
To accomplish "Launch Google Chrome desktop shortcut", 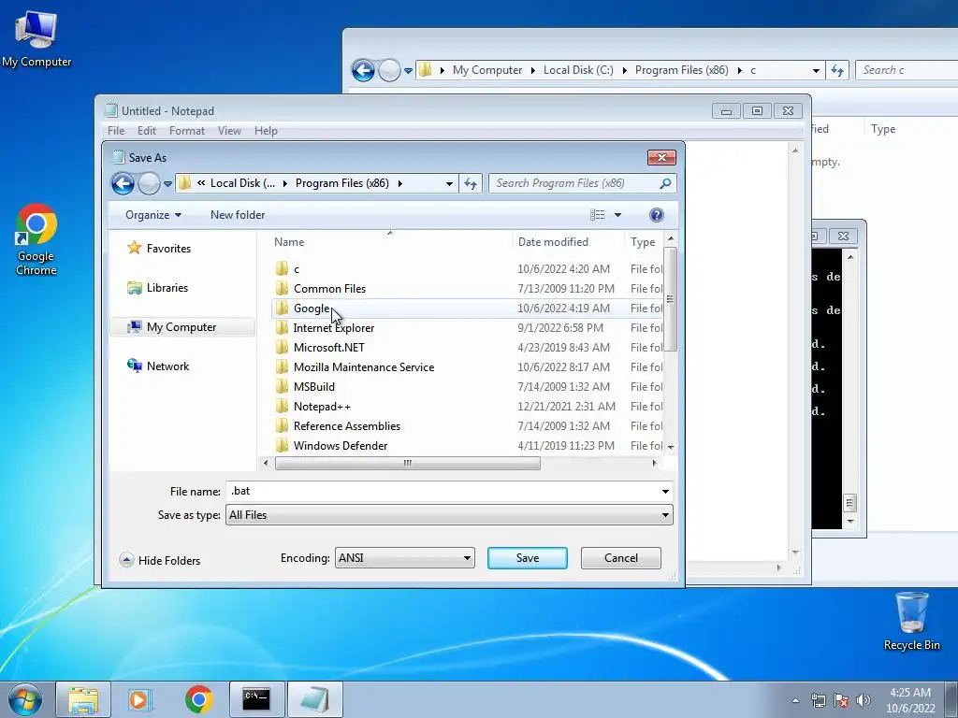I will (x=36, y=239).
